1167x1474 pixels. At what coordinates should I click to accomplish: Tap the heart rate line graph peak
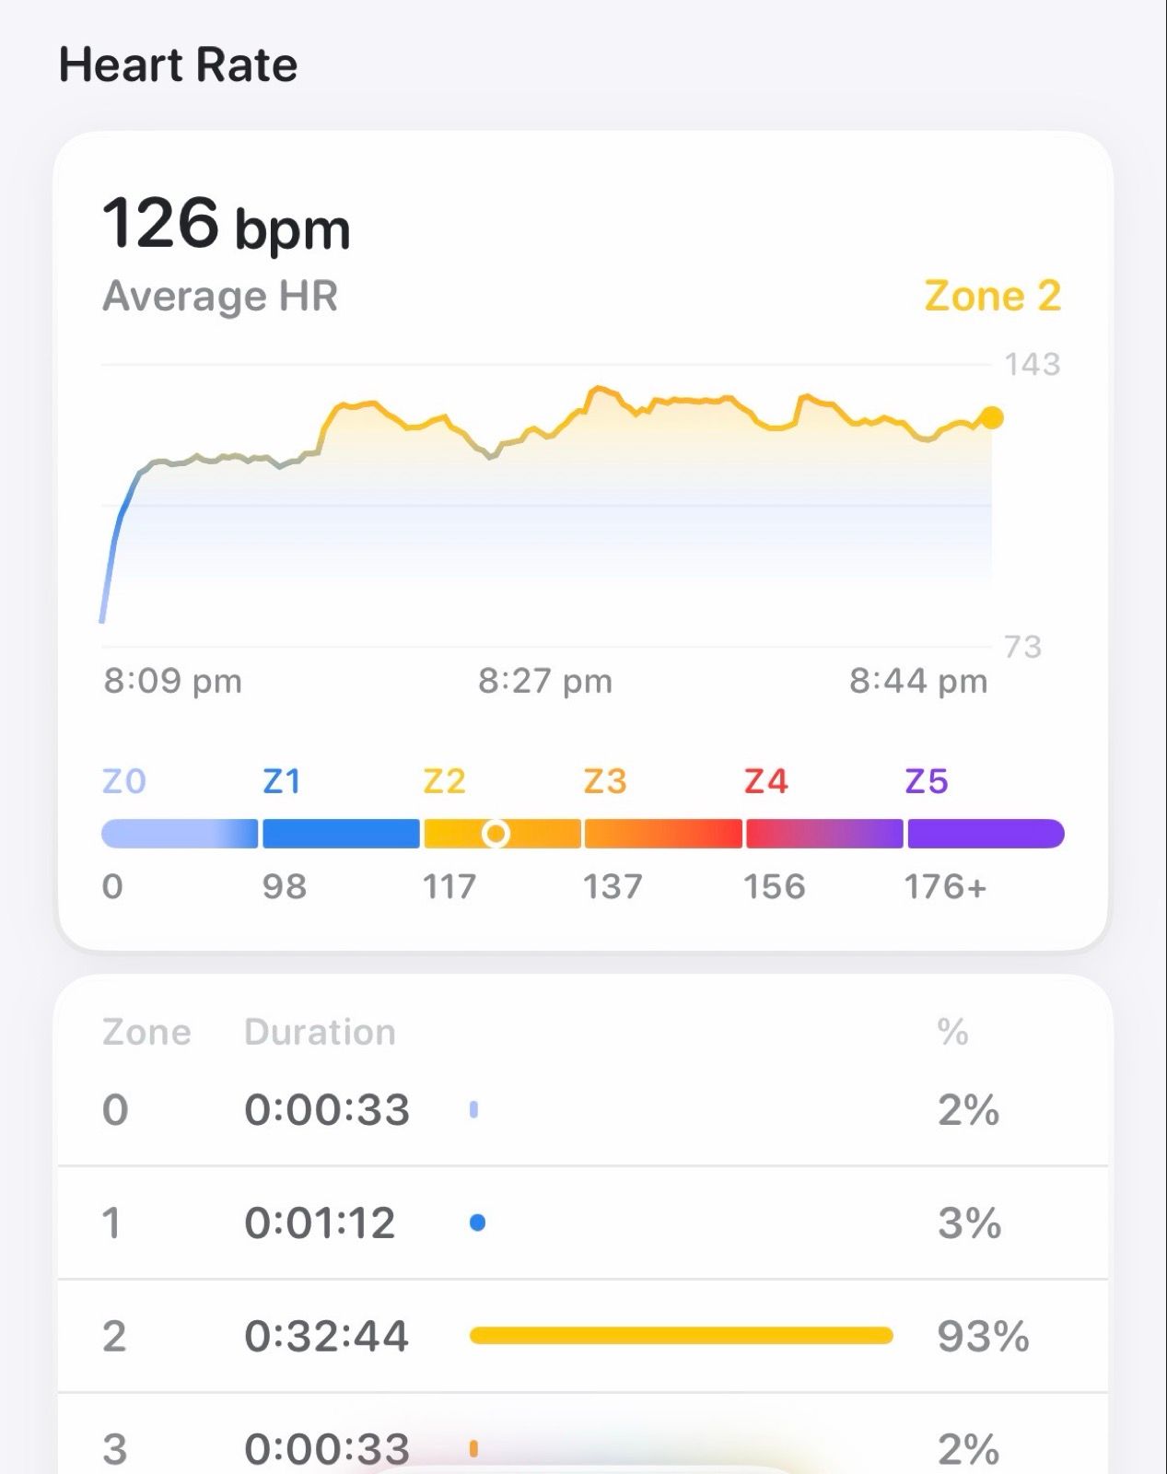[x=599, y=390]
